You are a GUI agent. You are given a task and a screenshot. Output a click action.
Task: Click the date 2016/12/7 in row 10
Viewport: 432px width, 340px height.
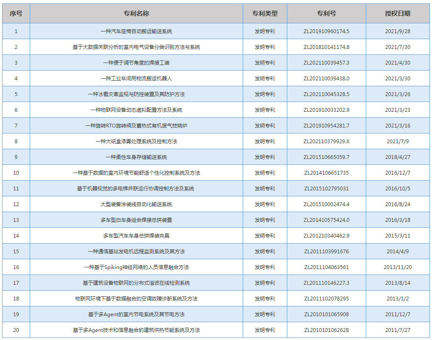[x=398, y=173]
